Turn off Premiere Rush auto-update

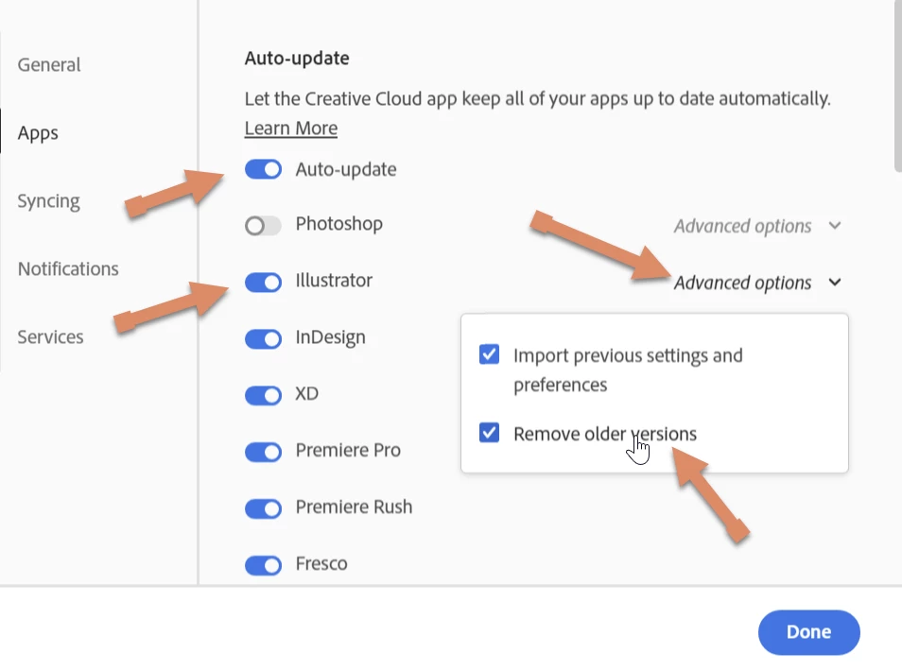pos(263,508)
